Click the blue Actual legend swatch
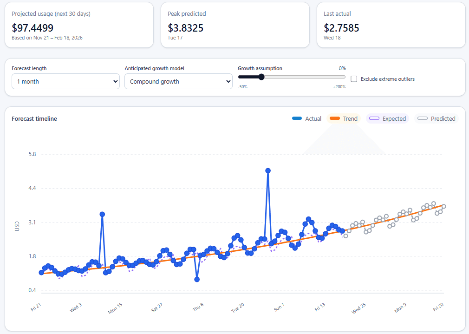The width and height of the screenshot is (469, 334). click(x=296, y=118)
